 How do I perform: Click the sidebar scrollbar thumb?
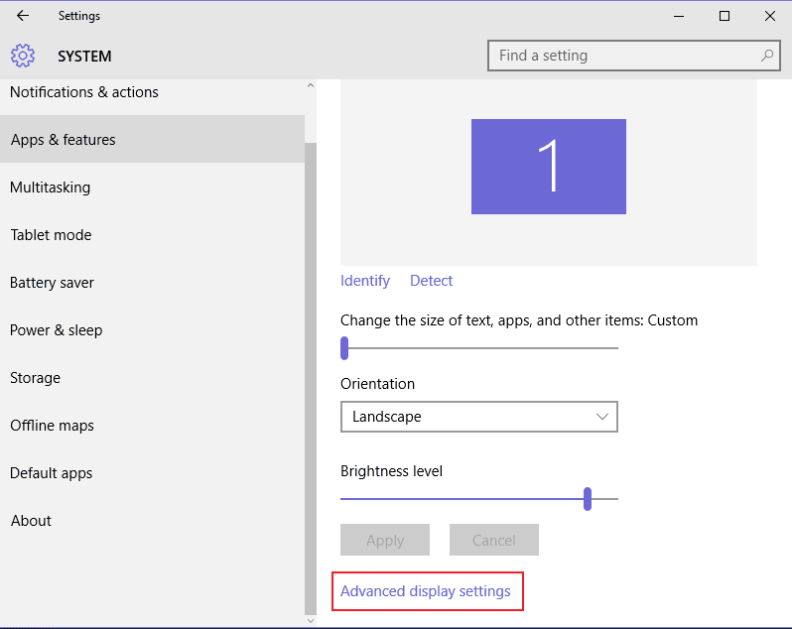(x=310, y=379)
